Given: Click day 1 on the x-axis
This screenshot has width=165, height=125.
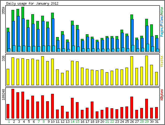Looking at the screenshot, I should point(9,122).
